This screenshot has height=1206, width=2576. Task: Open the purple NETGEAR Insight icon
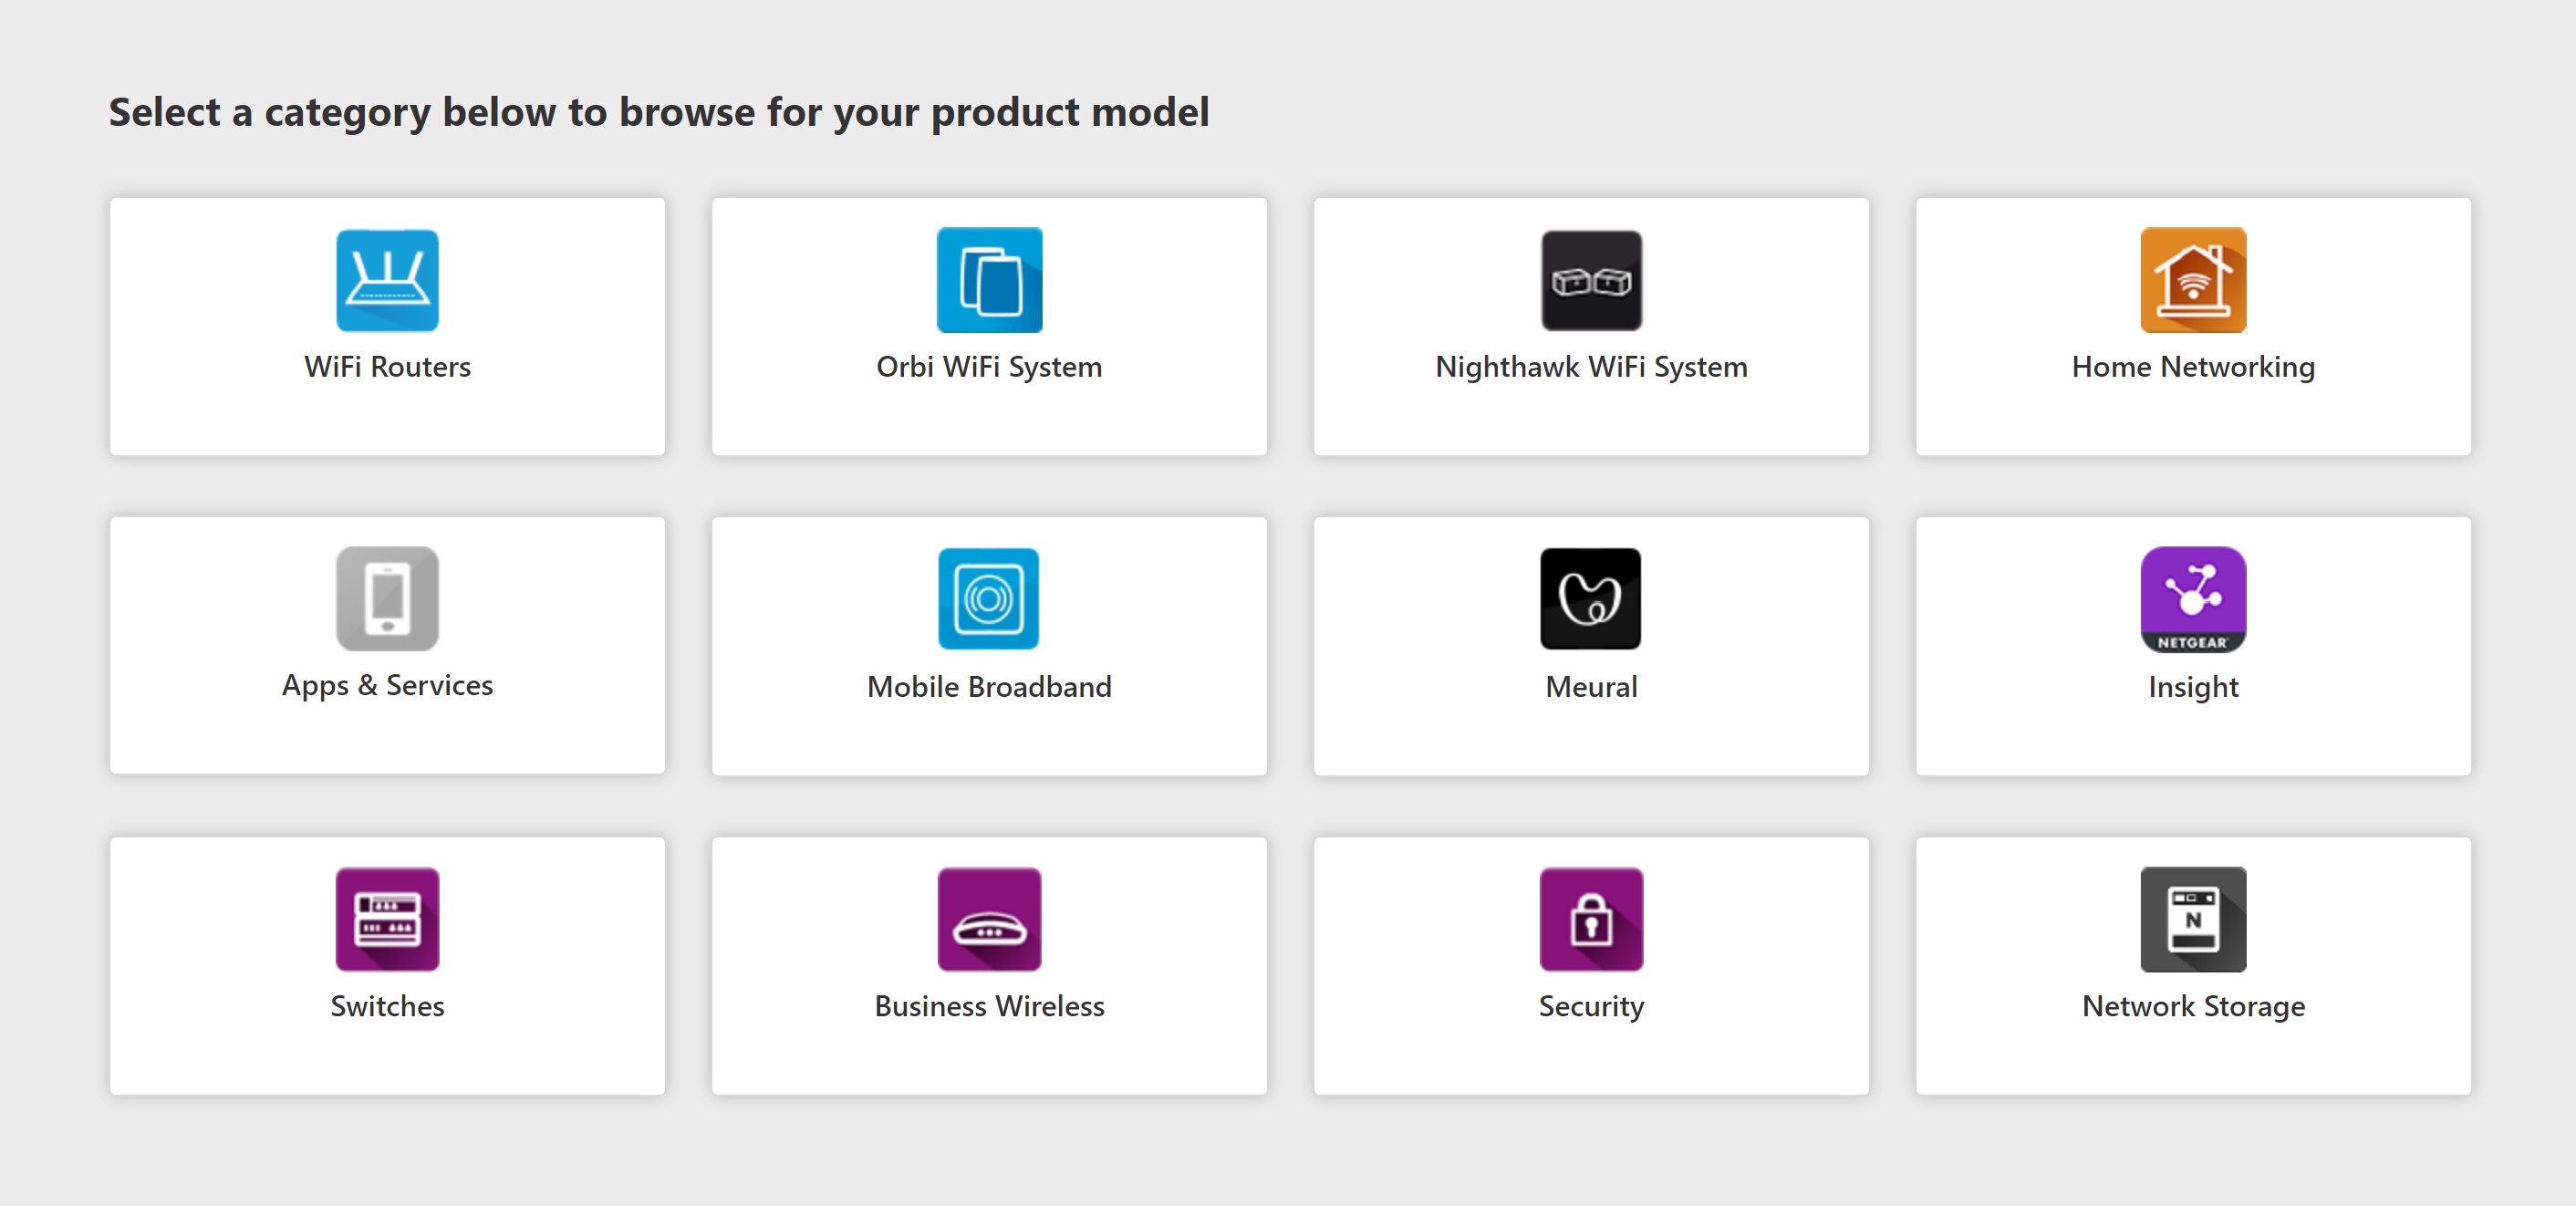2192,598
